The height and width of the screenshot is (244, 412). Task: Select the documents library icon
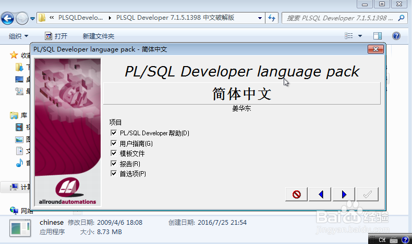tap(19, 151)
